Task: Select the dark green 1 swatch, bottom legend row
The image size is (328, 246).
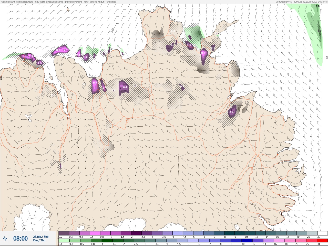Action: [107, 241]
